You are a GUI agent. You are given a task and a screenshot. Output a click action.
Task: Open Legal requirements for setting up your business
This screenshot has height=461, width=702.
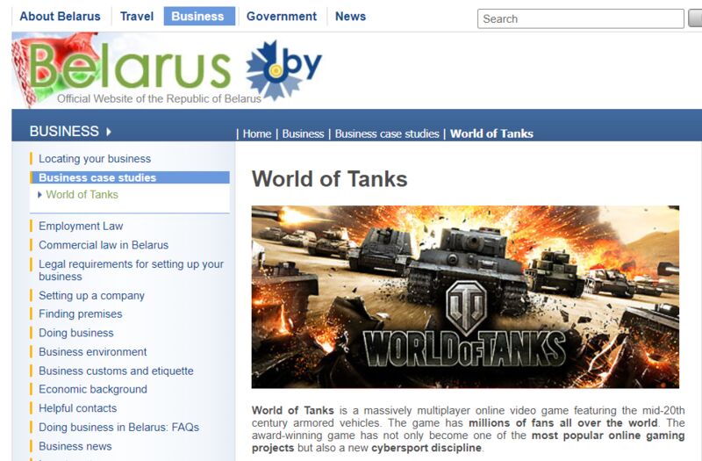[131, 270]
